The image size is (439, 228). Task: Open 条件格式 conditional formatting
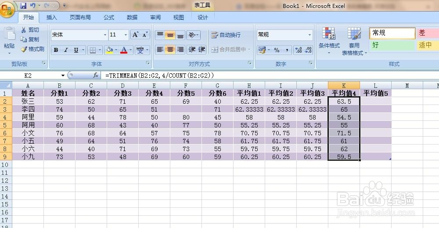[329, 40]
